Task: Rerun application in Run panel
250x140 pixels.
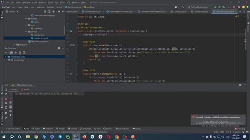Action: tap(6, 89)
